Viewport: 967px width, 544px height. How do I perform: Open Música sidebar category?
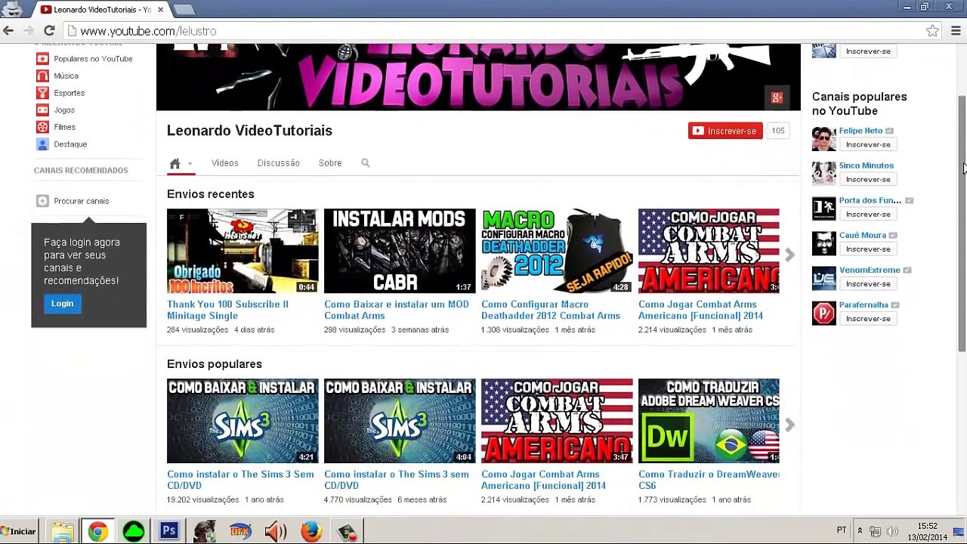66,76
